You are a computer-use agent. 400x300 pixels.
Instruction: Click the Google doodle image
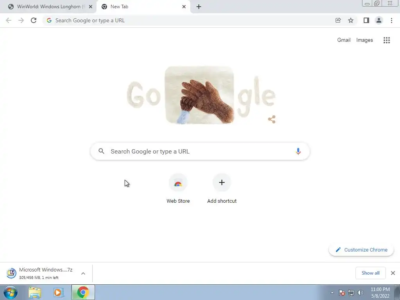click(x=201, y=95)
